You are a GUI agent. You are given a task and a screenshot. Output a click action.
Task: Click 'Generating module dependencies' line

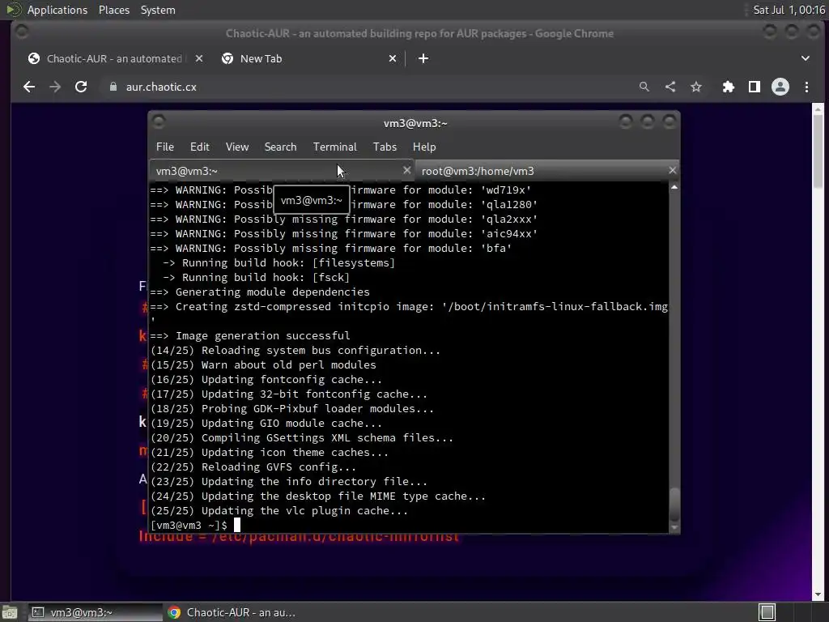tap(273, 292)
